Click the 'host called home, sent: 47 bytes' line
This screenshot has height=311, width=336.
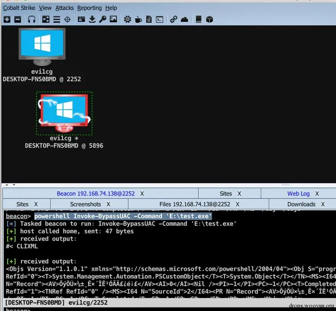[70, 231]
